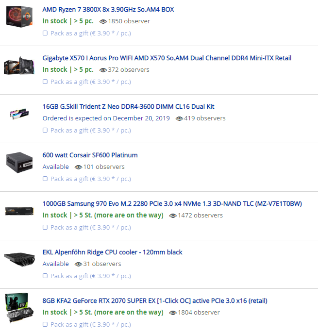The image size is (318, 333).
Task: Open 8GB KFA2 GeForce RTX 2070 SUPER link
Action: click(155, 301)
